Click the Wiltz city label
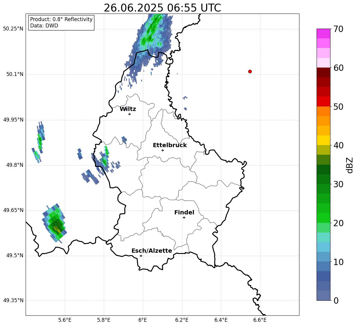The image size is (357, 326). [128, 109]
